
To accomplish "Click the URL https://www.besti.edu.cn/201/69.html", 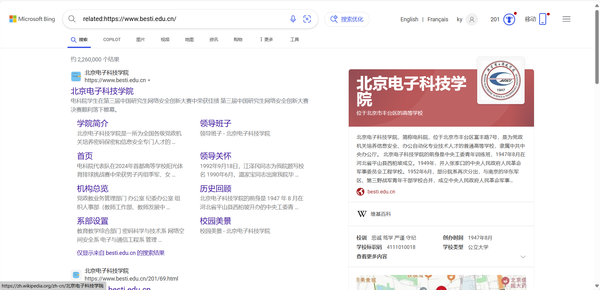I will (131, 279).
